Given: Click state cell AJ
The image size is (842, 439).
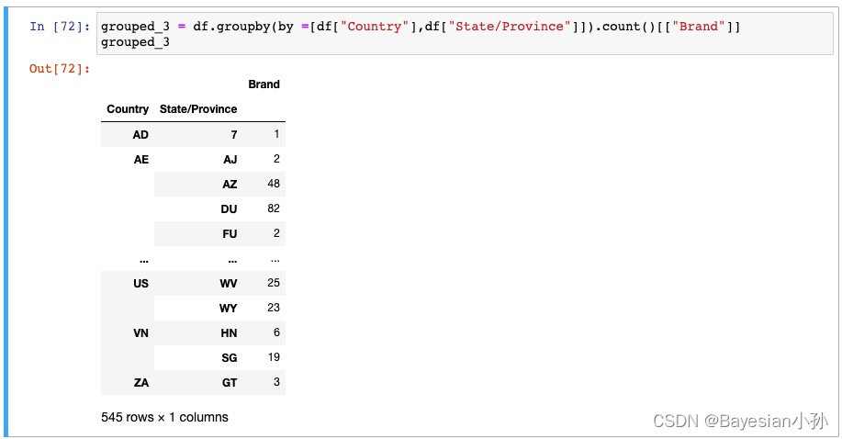Looking at the screenshot, I should click(230, 160).
